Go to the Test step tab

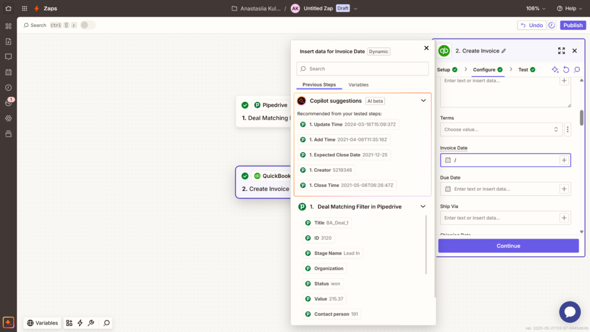click(x=527, y=70)
